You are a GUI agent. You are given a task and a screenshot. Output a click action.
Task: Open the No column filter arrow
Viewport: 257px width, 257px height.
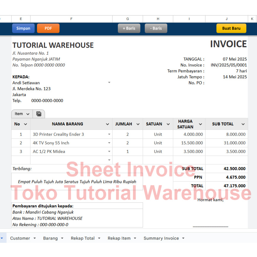(25, 124)
